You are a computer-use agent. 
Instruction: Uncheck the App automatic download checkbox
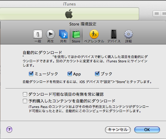70,74
